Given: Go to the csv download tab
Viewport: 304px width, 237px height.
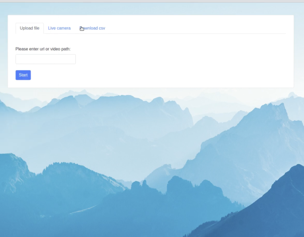Looking at the screenshot, I should click(92, 28).
